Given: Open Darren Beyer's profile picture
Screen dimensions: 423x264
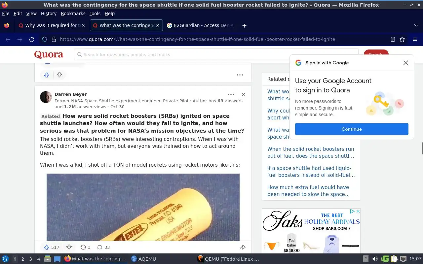Looking at the screenshot, I should click(46, 97).
